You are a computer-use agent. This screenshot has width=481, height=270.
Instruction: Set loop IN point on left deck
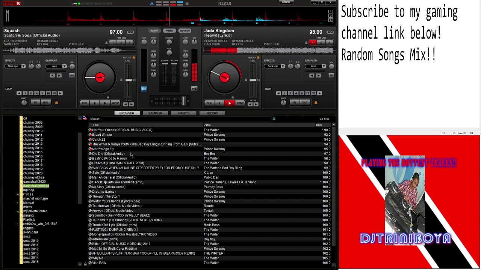pyautogui.click(x=35, y=102)
